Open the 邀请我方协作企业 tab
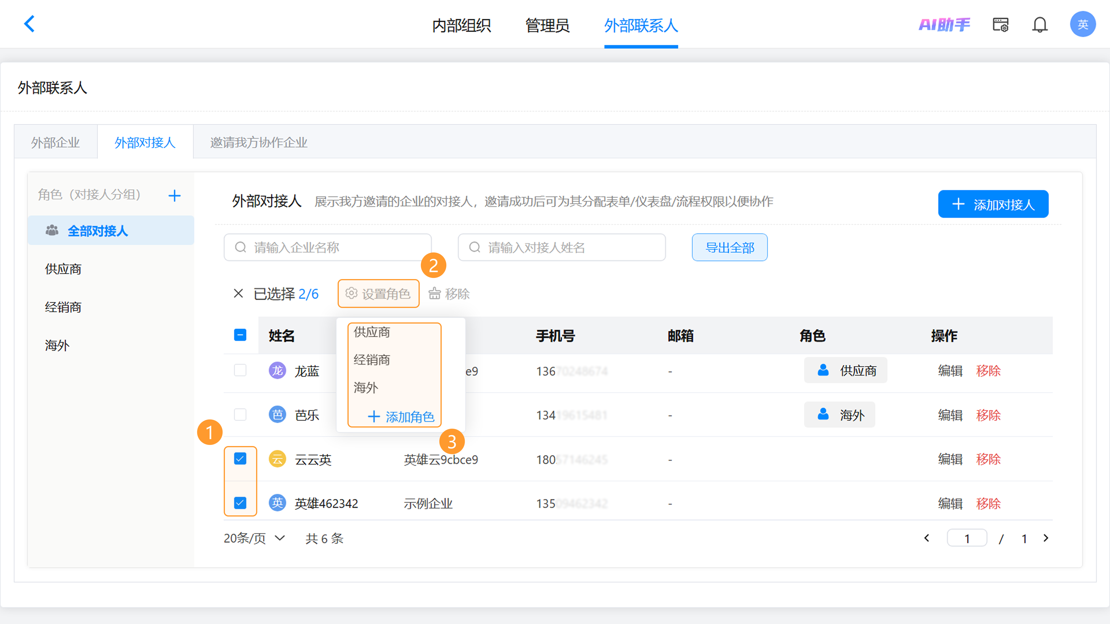 coord(259,142)
